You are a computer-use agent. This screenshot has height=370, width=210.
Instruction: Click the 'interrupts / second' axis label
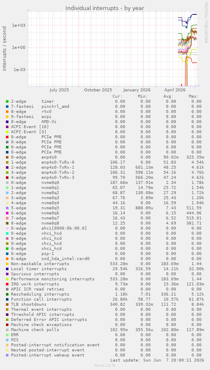5,48
